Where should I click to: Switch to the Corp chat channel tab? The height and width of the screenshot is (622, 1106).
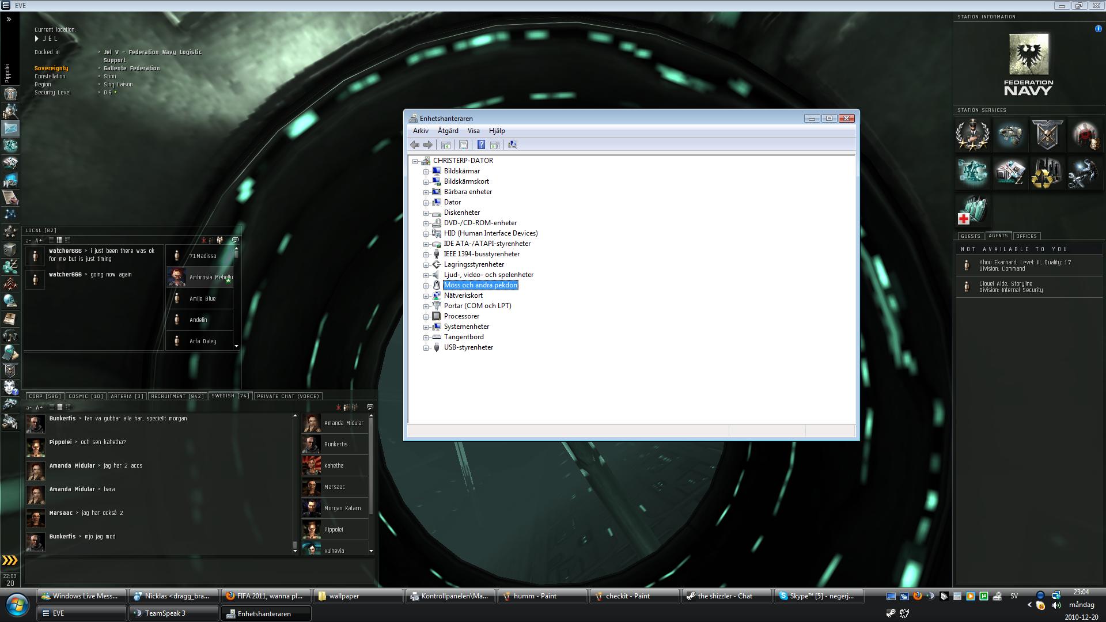44,396
